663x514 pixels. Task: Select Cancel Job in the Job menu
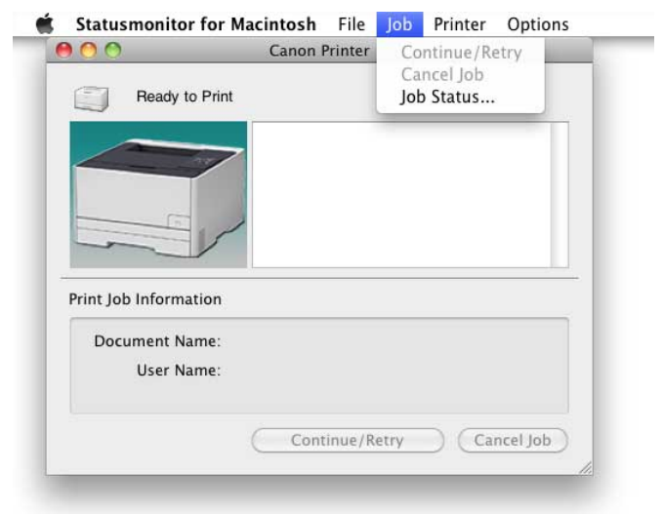point(461,75)
